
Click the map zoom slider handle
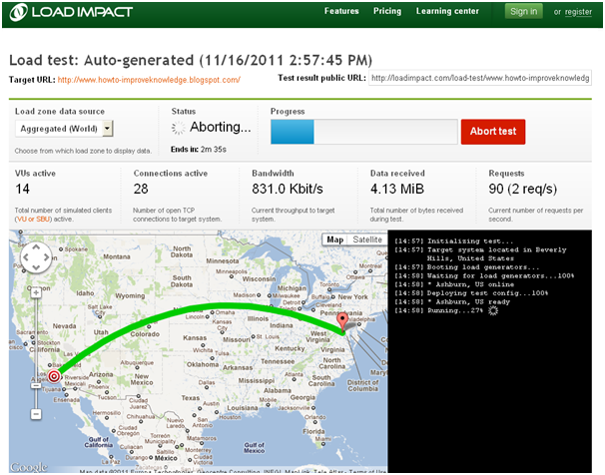click(36, 385)
